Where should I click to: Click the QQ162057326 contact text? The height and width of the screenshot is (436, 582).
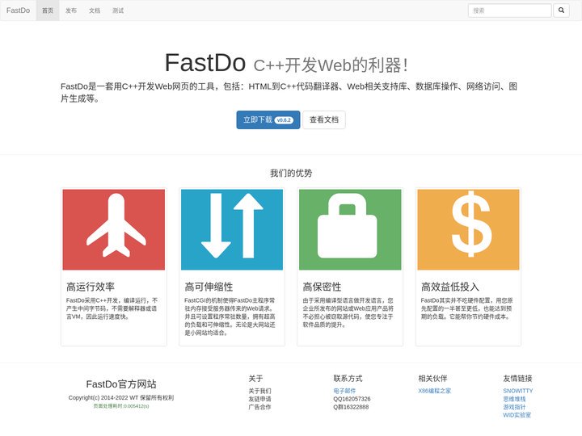352,399
